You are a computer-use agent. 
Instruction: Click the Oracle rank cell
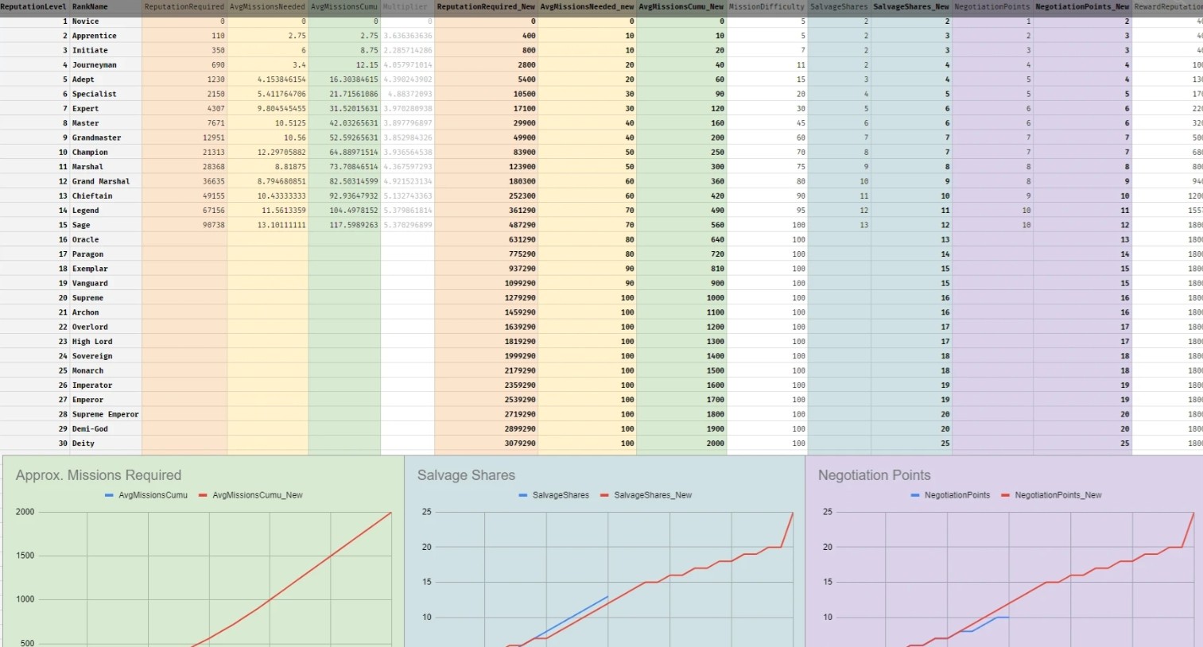point(106,240)
